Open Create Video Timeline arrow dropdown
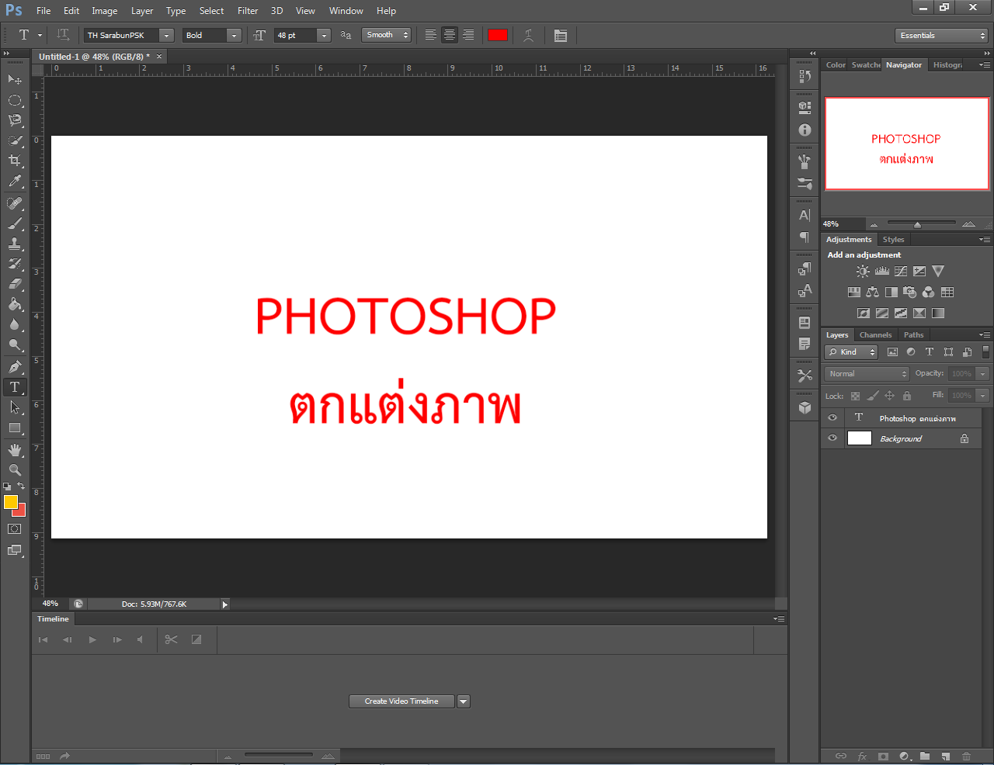The image size is (994, 765). point(464,701)
